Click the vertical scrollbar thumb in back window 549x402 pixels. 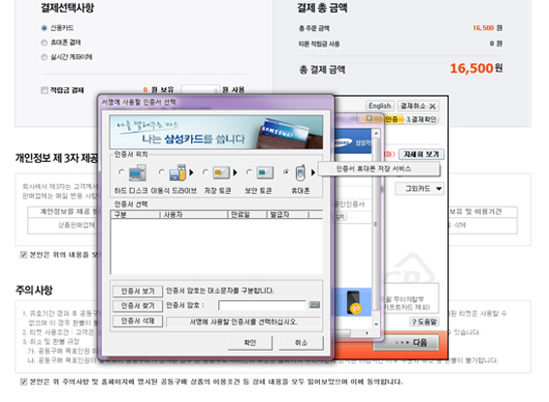376,224
